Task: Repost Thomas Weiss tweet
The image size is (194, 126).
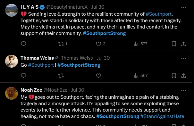Action: (x=61, y=76)
